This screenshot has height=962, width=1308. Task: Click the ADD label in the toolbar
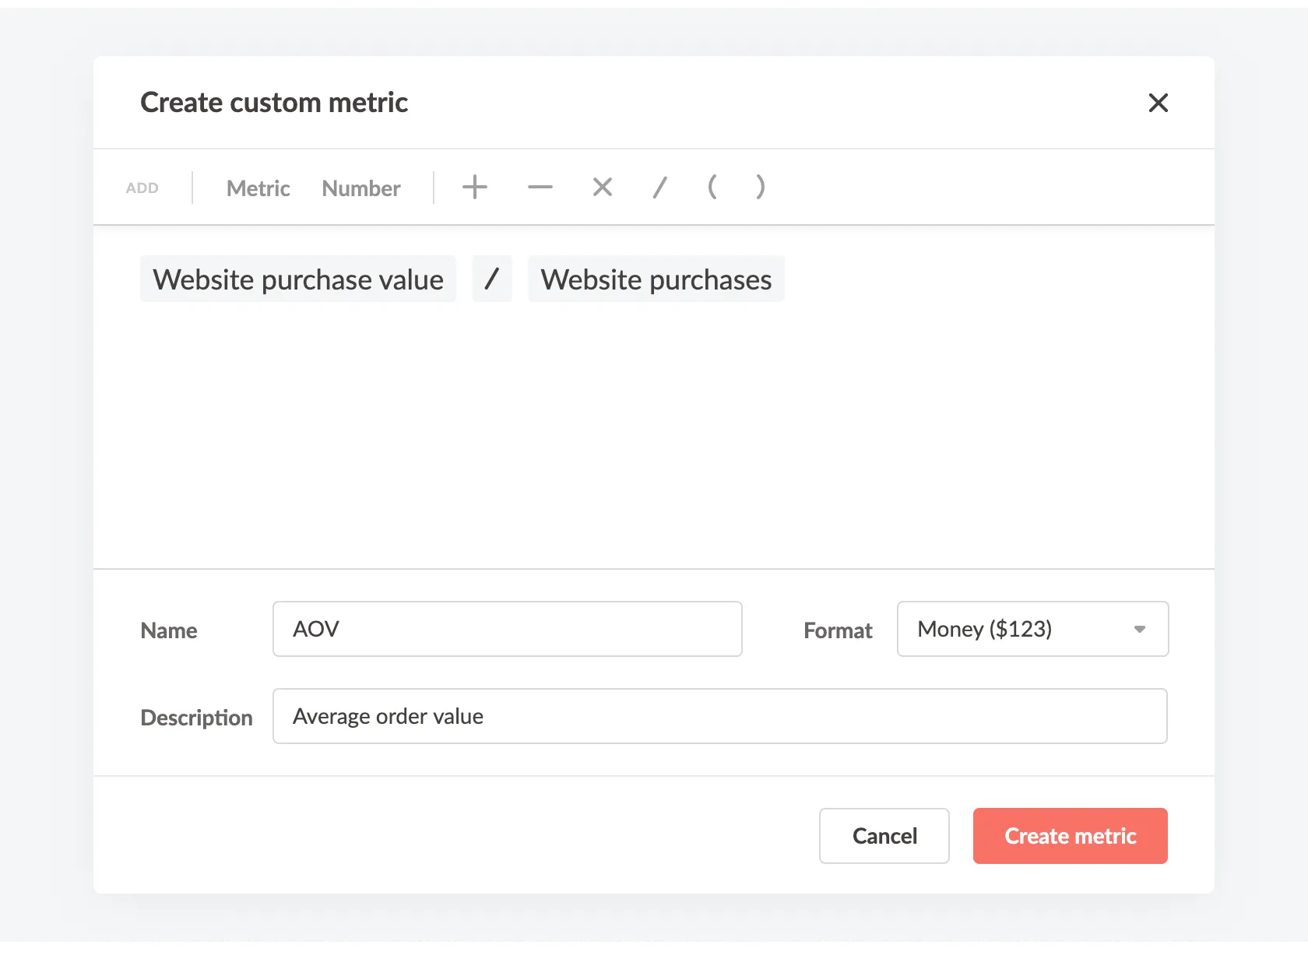click(x=142, y=188)
